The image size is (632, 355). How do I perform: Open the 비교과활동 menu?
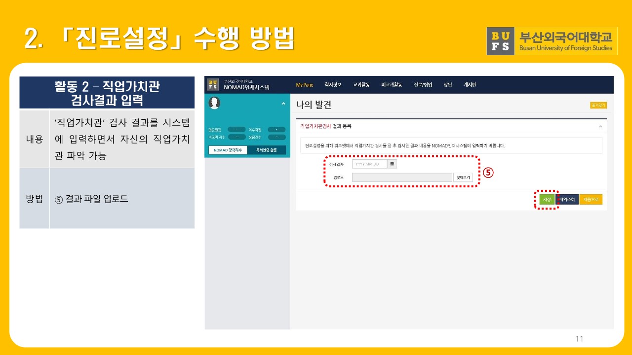[392, 85]
